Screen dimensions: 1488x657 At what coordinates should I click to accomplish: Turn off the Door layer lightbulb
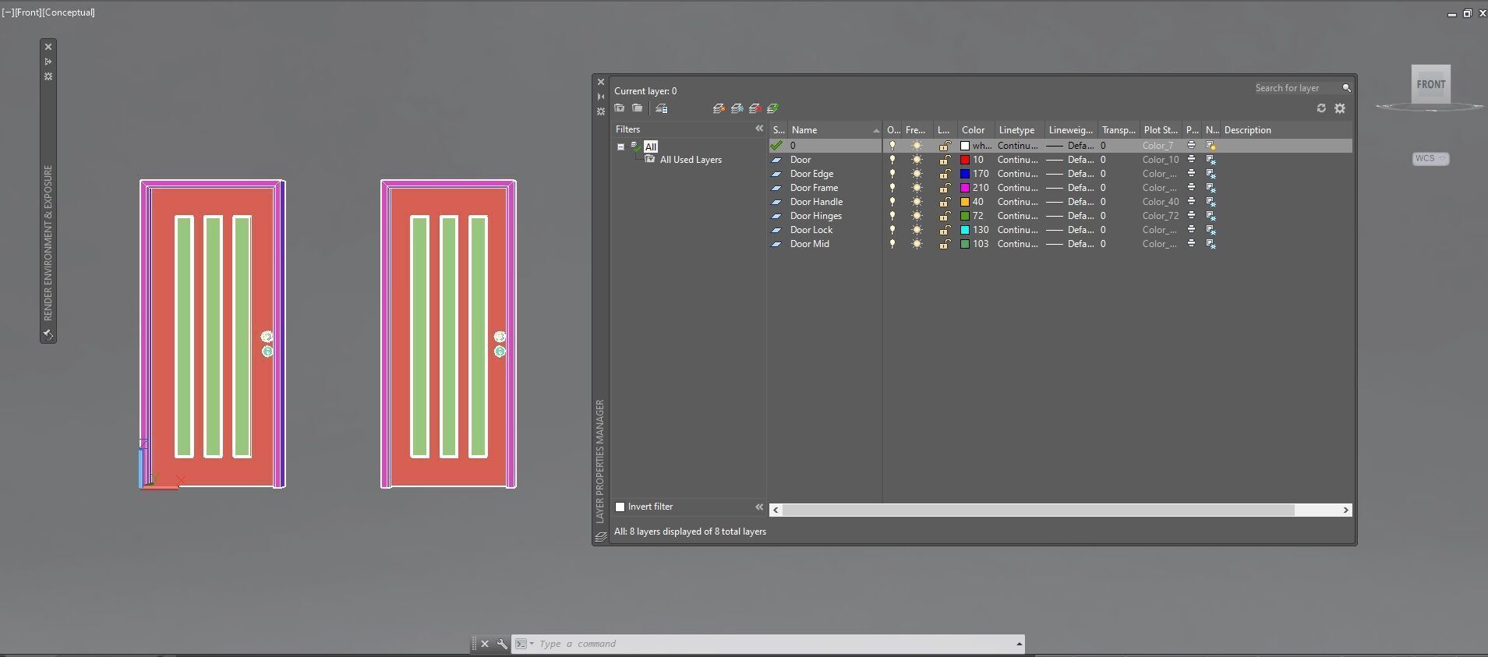pyautogui.click(x=892, y=159)
